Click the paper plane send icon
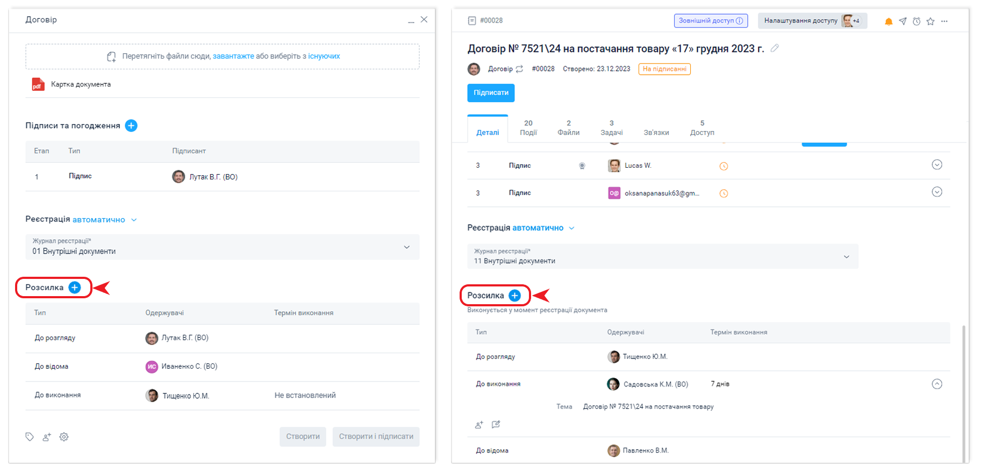This screenshot has width=981, height=474. click(x=903, y=21)
